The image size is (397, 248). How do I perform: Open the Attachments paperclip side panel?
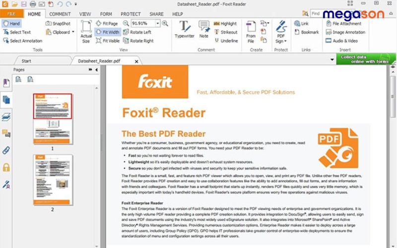(6, 150)
